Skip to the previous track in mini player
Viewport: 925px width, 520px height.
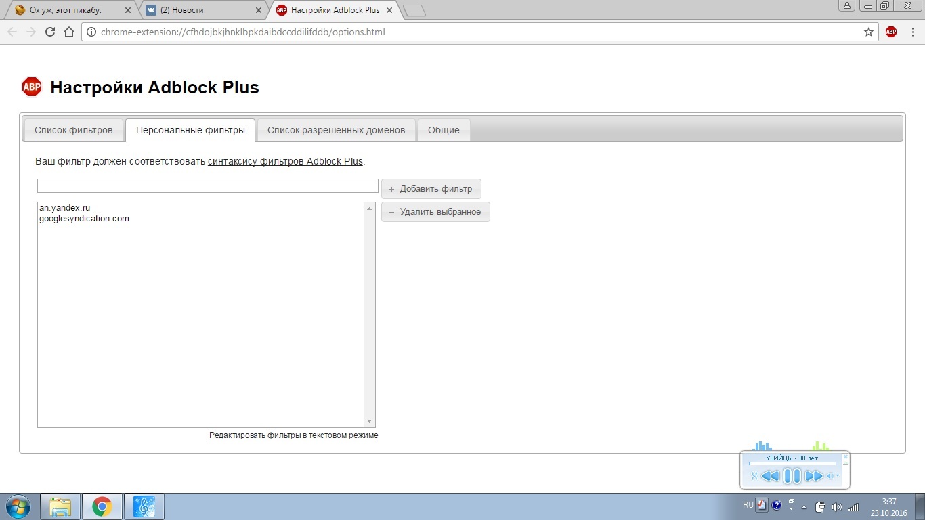tap(771, 476)
